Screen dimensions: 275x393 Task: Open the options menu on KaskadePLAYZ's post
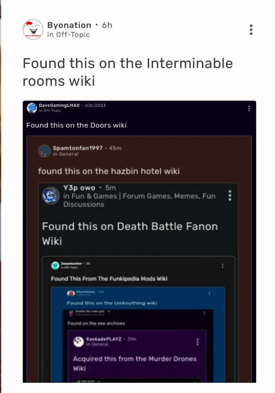(x=198, y=342)
